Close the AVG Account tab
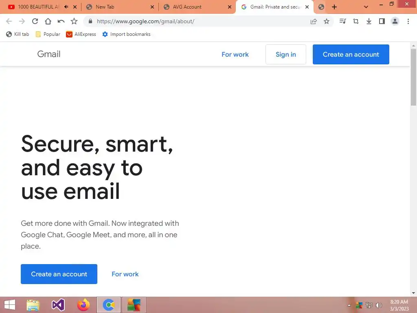 click(x=230, y=7)
